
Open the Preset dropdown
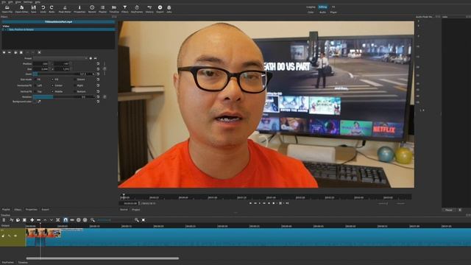pyautogui.click(x=60, y=58)
